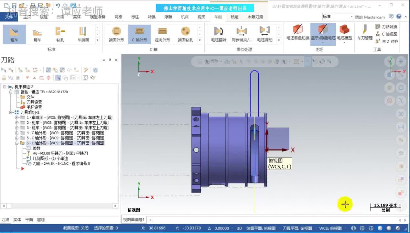Switch to the 平面 panel tab

(29, 220)
